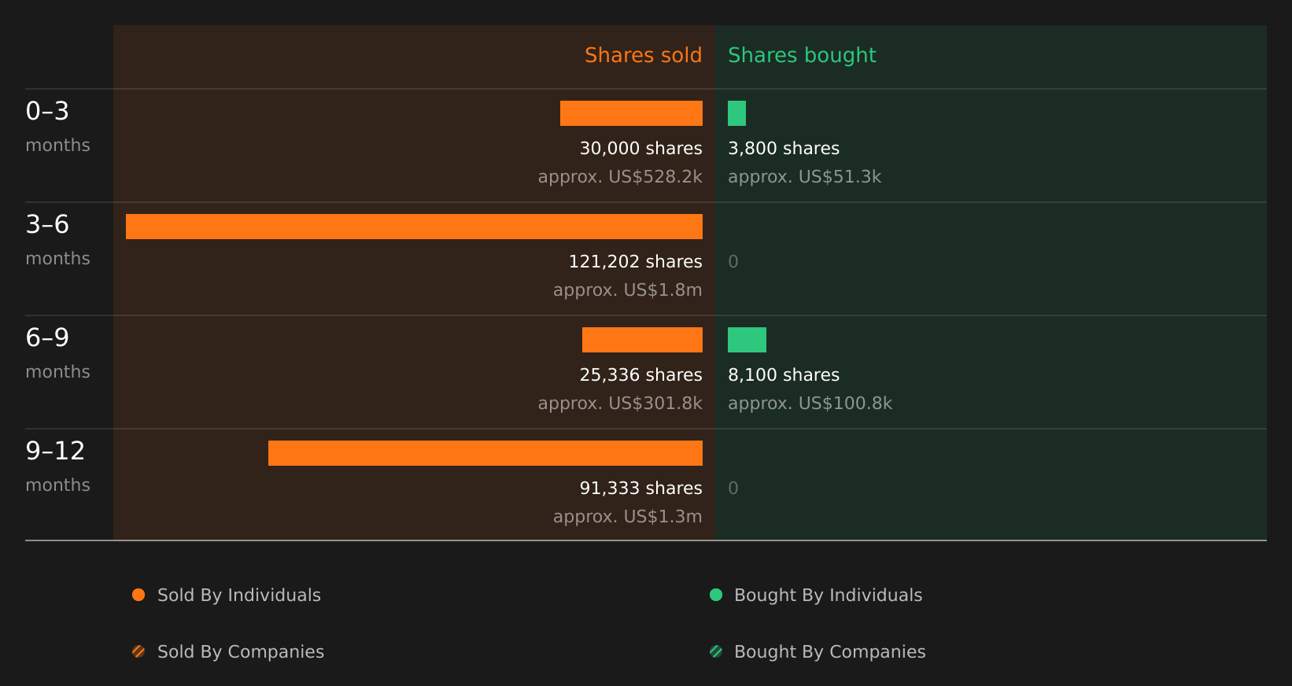Click the orange Sold By Individuals legend dot
Screen dimensions: 1292x686
(x=138, y=595)
